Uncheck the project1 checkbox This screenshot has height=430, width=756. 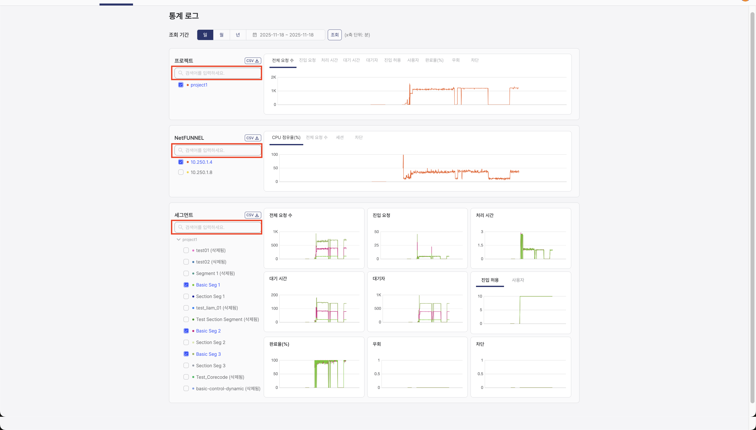181,85
